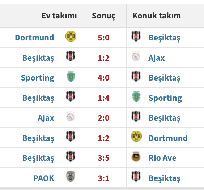The image size is (204, 190).
Task: Click the Dortmund crest in first row
Action: 71,36
